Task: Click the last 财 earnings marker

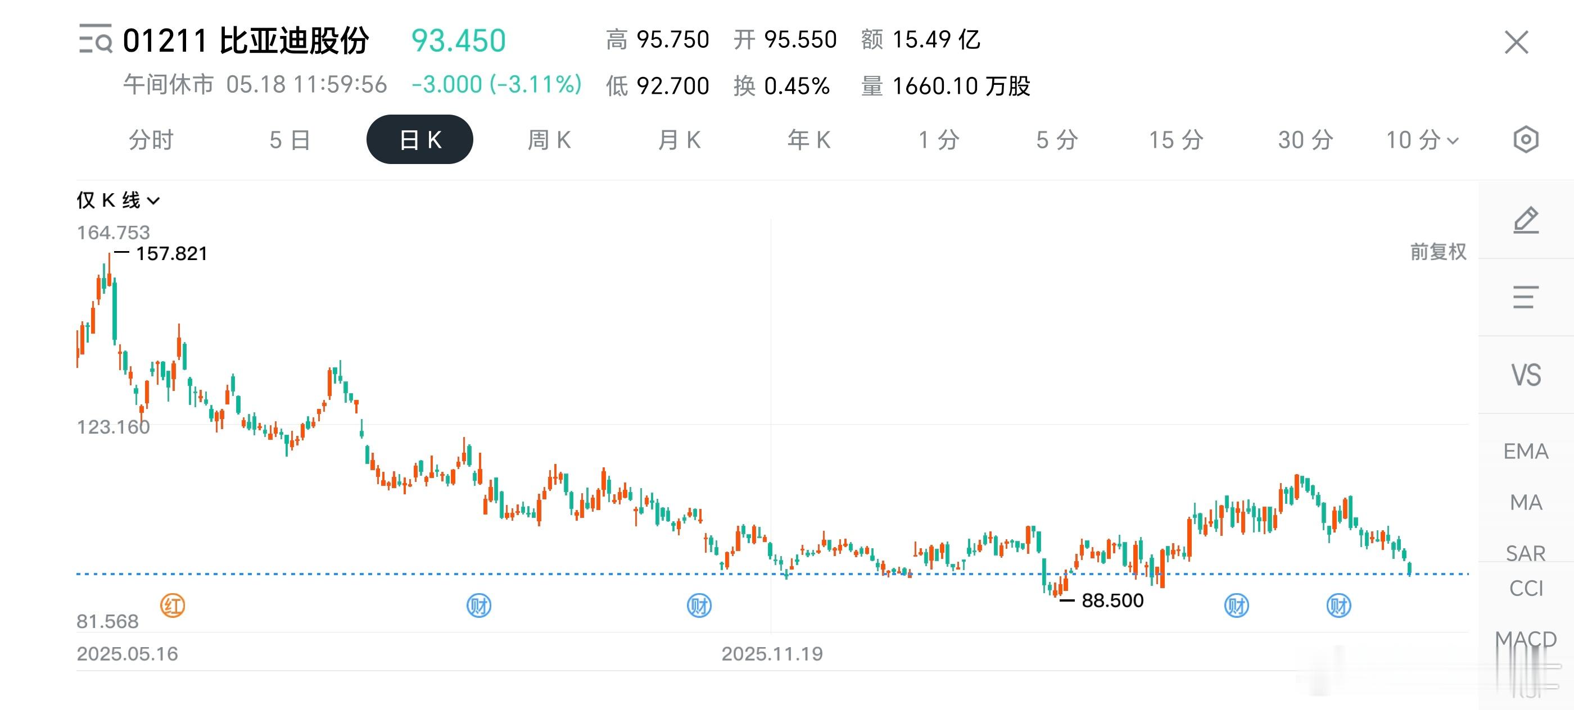Action: point(1338,606)
